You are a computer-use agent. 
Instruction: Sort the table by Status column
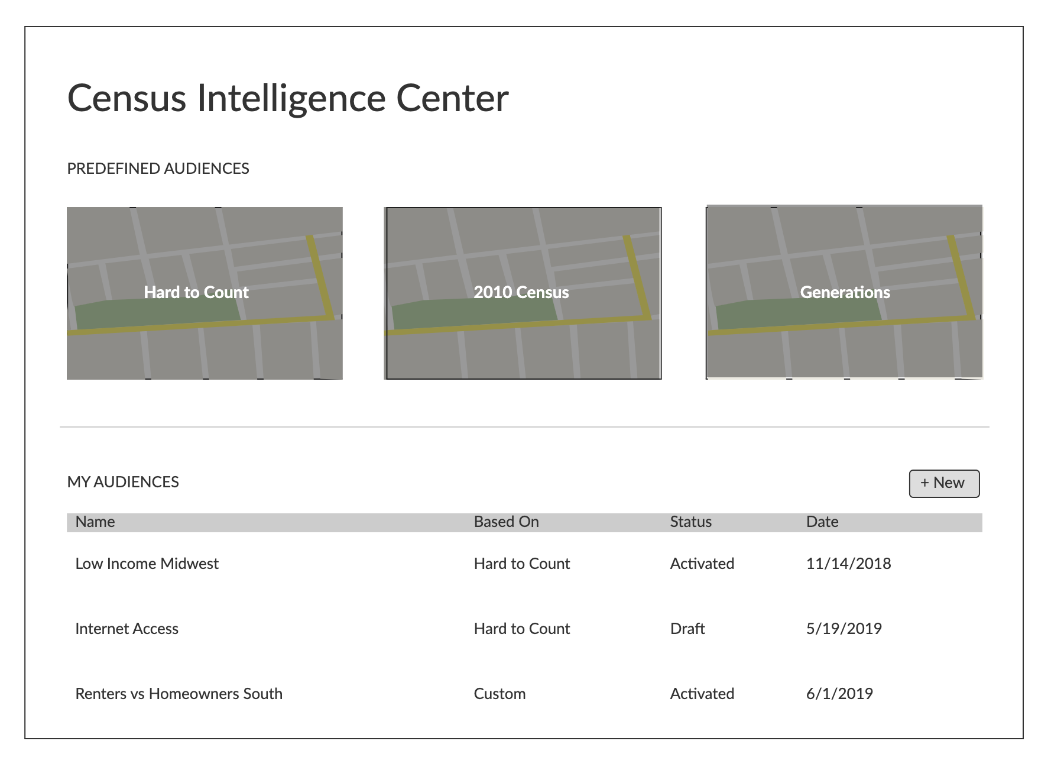pos(690,522)
